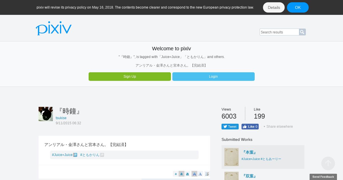The image size is (343, 180).
Task: Click the Welcome to pixiv heading
Action: click(x=171, y=49)
